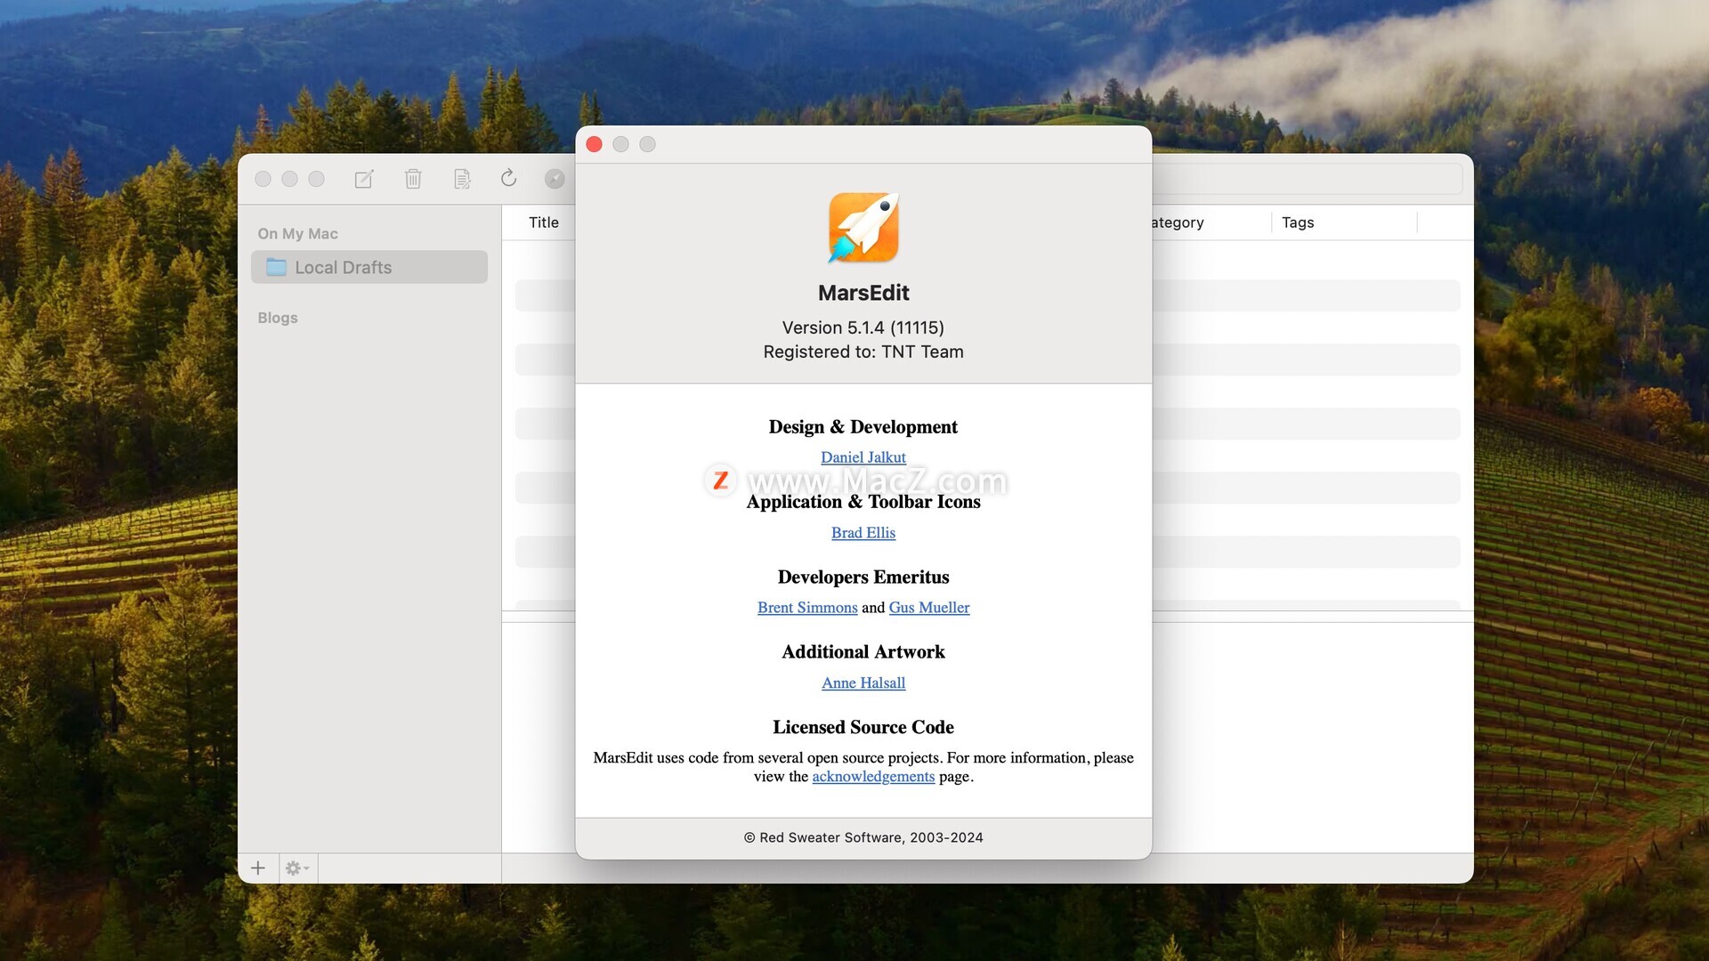Click the gear action icon
Image resolution: width=1709 pixels, height=961 pixels.
click(292, 868)
